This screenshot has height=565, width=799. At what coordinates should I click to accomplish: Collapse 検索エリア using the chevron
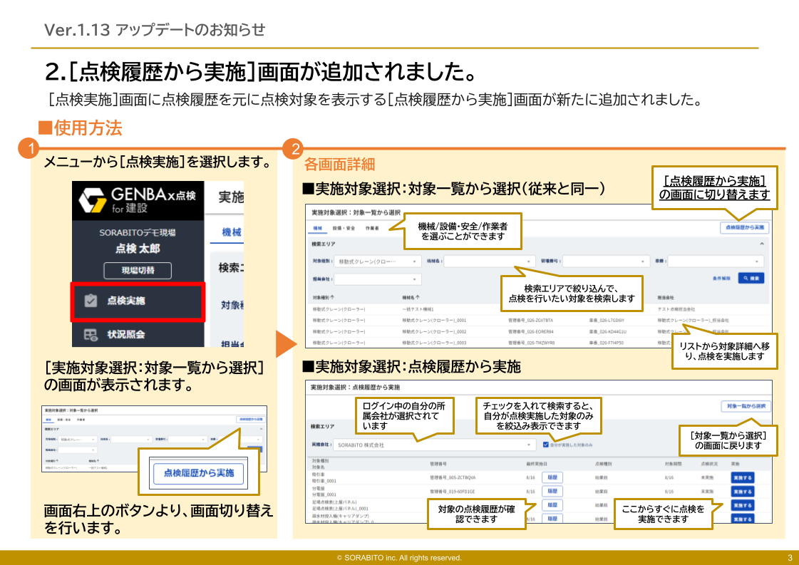click(761, 244)
